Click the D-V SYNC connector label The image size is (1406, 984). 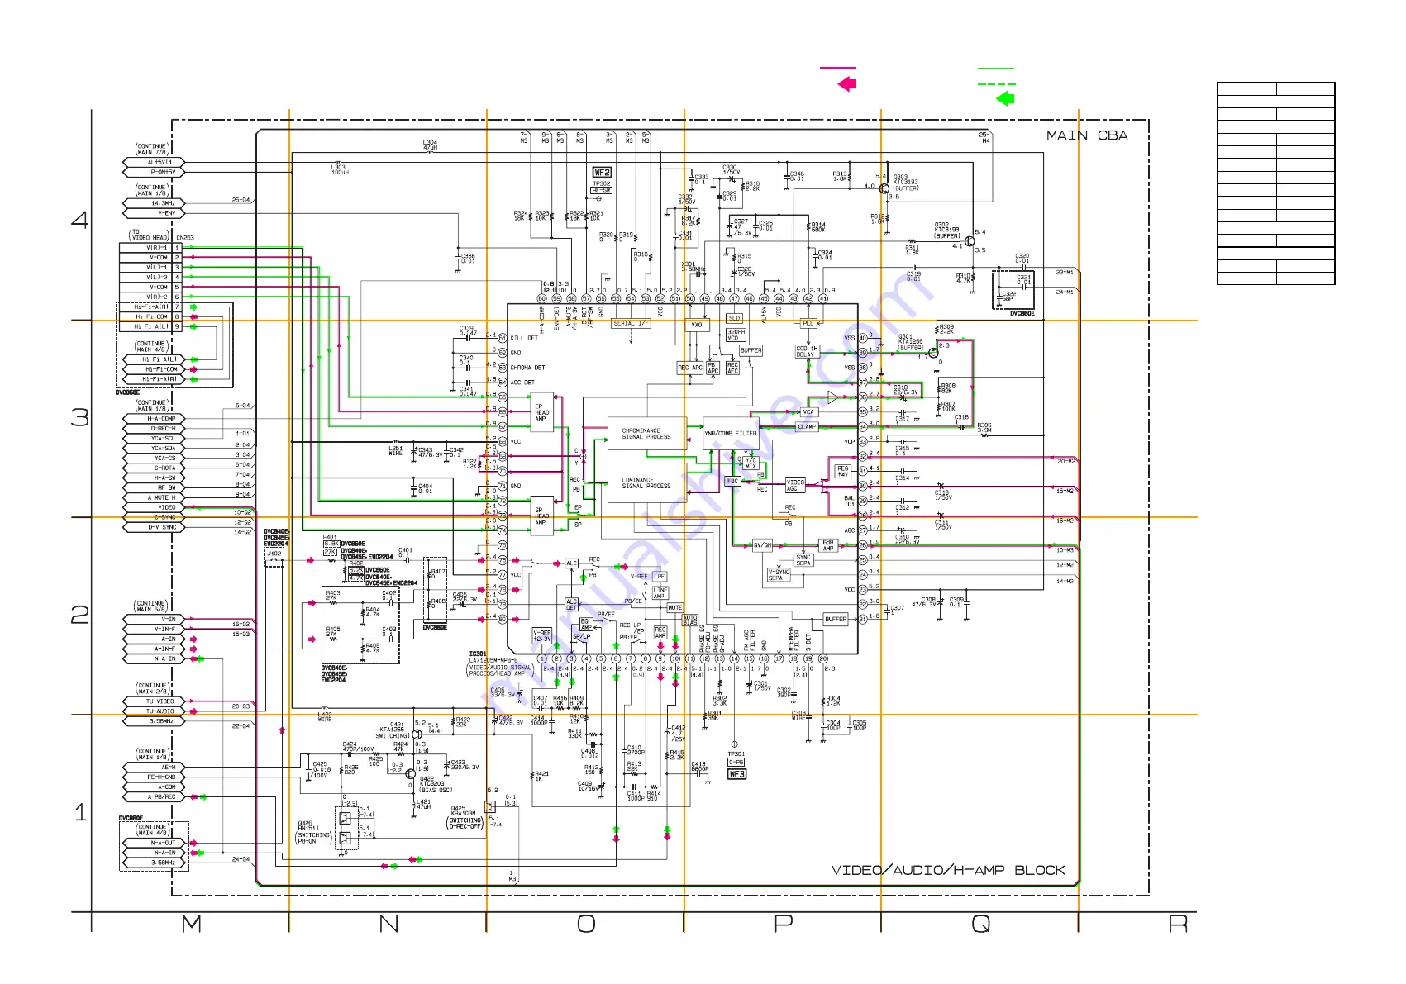(155, 527)
